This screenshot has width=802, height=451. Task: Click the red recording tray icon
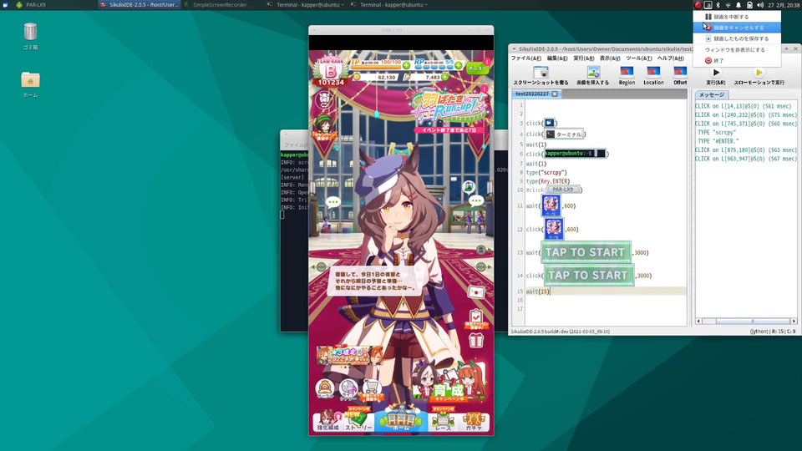698,5
